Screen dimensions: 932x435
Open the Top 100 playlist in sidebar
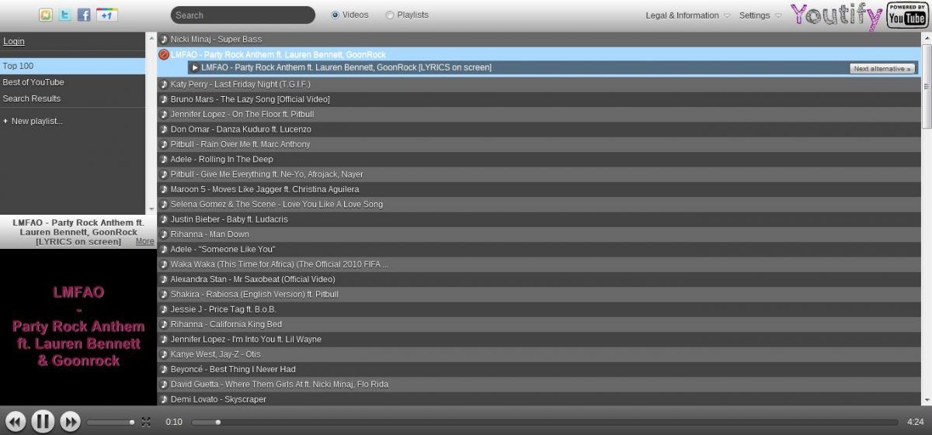(73, 66)
